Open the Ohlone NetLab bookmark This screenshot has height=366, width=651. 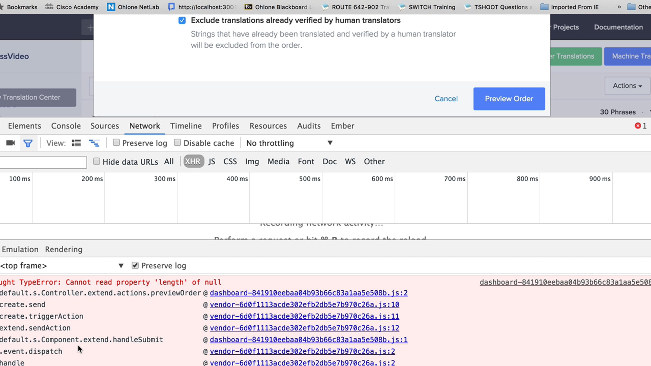133,7
